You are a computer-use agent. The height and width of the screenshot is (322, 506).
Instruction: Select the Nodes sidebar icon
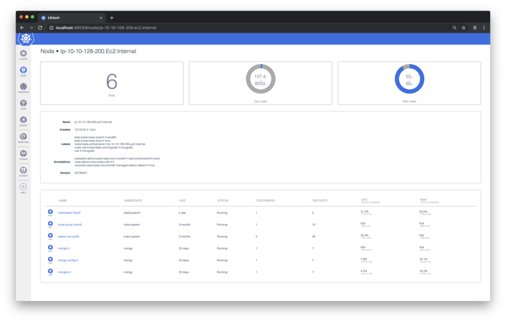23,71
